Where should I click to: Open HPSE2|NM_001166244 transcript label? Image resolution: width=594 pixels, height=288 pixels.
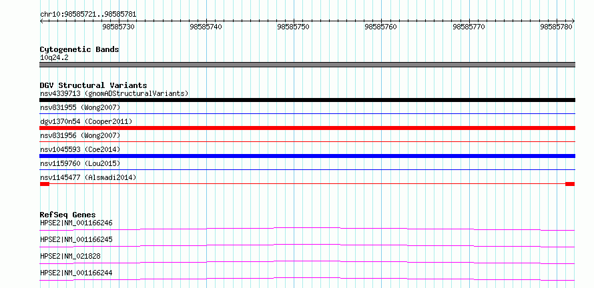tap(76, 273)
